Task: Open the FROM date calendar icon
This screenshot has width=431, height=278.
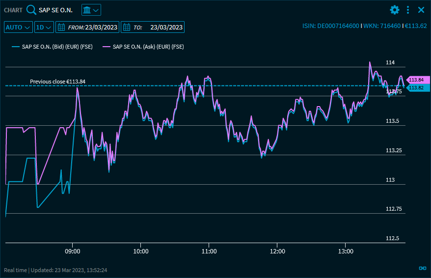Action: [61, 27]
